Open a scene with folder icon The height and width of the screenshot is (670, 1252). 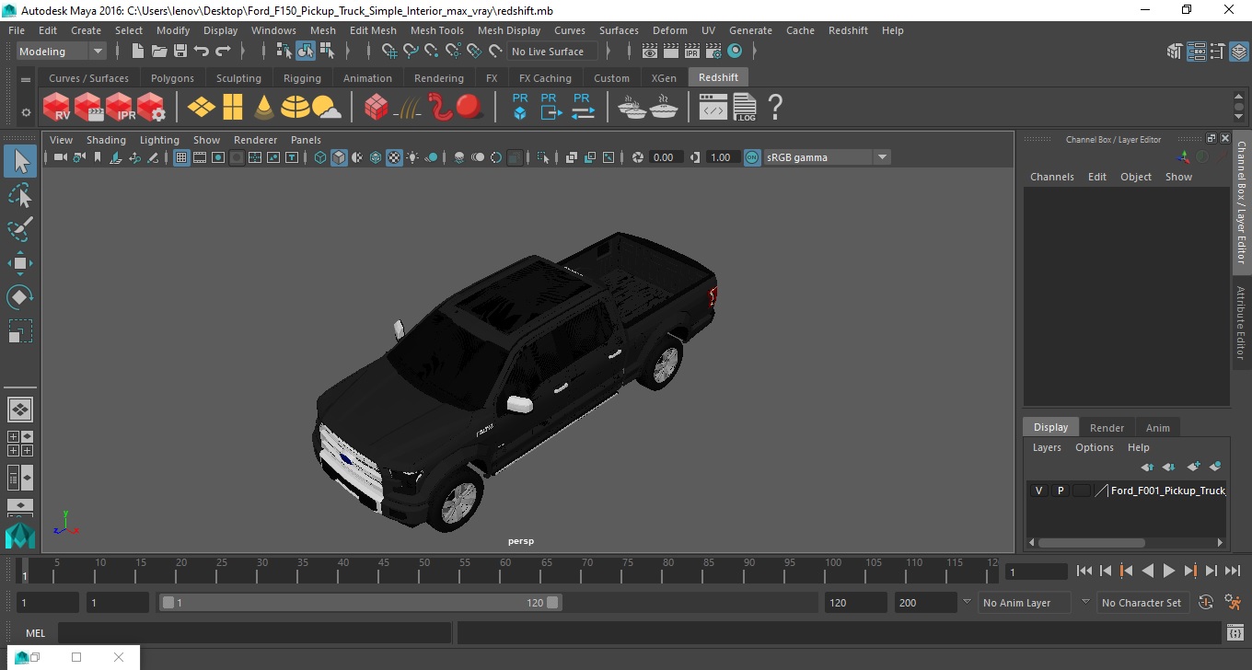click(159, 52)
